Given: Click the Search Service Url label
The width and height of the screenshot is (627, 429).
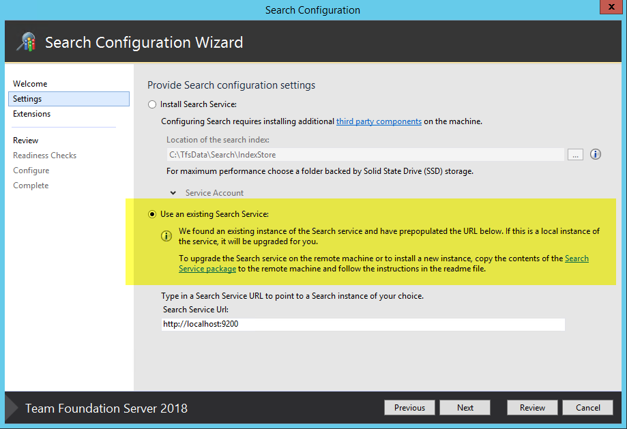Looking at the screenshot, I should 196,310.
